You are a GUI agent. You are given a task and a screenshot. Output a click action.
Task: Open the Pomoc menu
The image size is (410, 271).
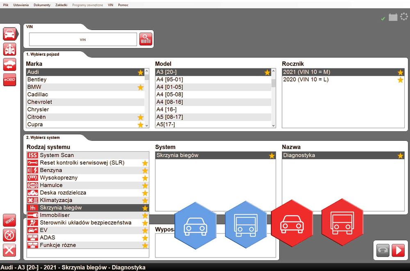123,5
